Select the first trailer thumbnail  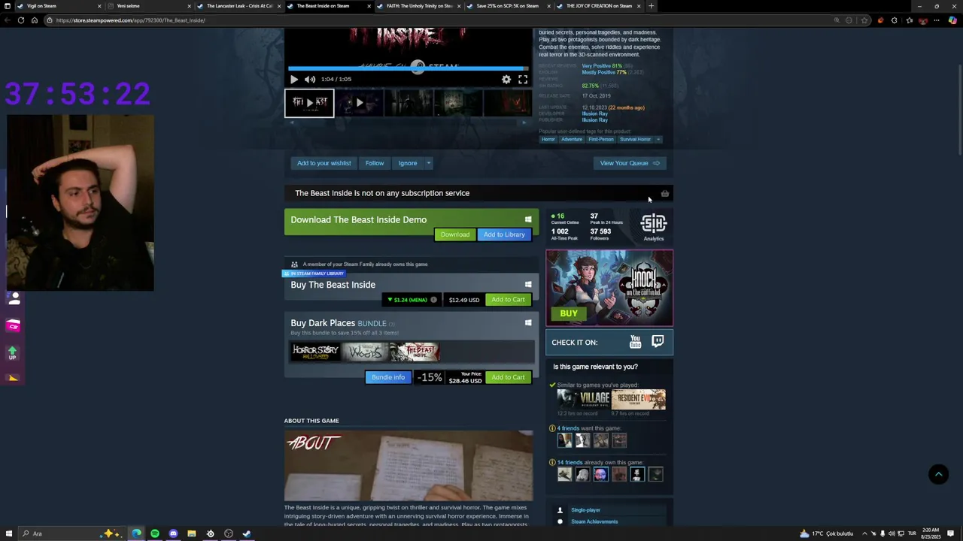pos(309,103)
